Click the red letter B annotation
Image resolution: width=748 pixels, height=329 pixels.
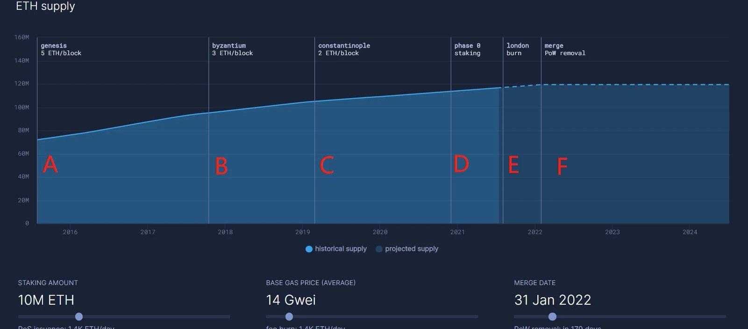pos(221,166)
